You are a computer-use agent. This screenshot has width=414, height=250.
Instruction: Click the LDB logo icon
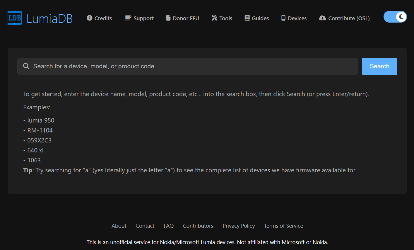[15, 18]
